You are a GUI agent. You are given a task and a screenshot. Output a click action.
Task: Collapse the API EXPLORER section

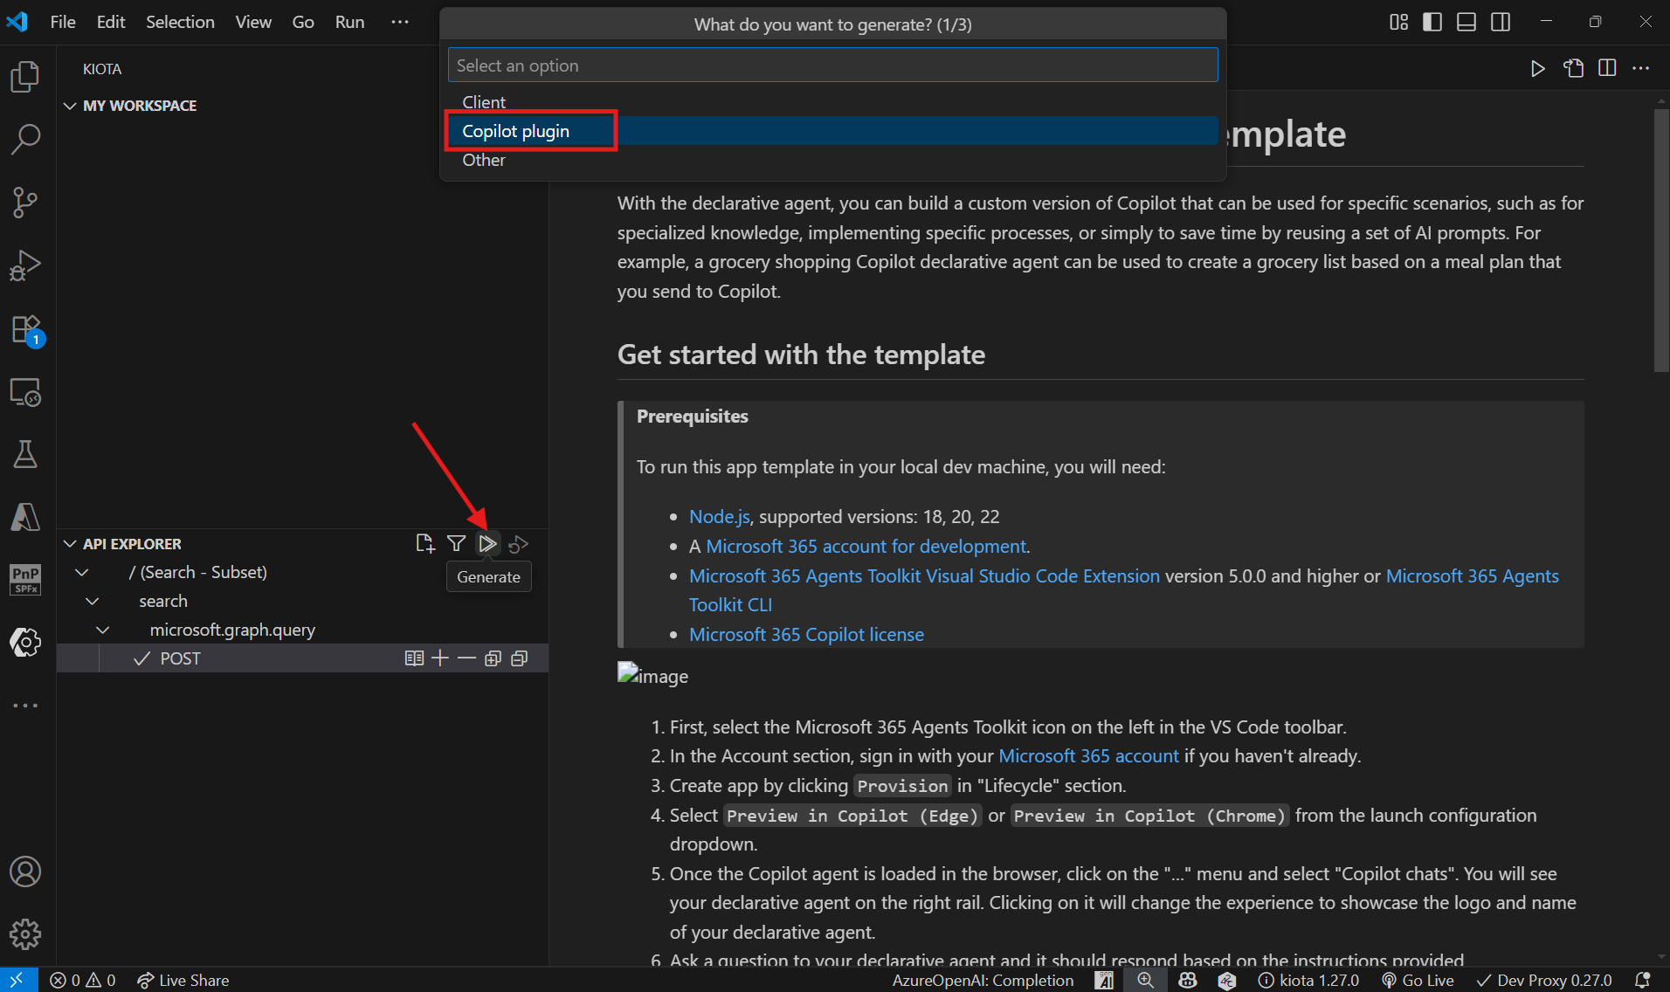[70, 544]
